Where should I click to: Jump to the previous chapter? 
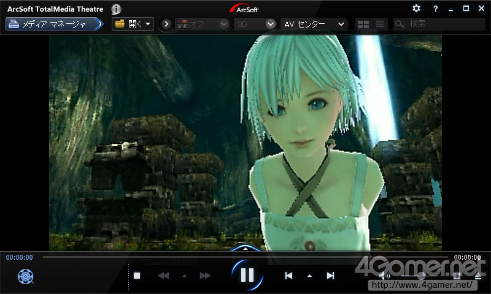pos(288,276)
